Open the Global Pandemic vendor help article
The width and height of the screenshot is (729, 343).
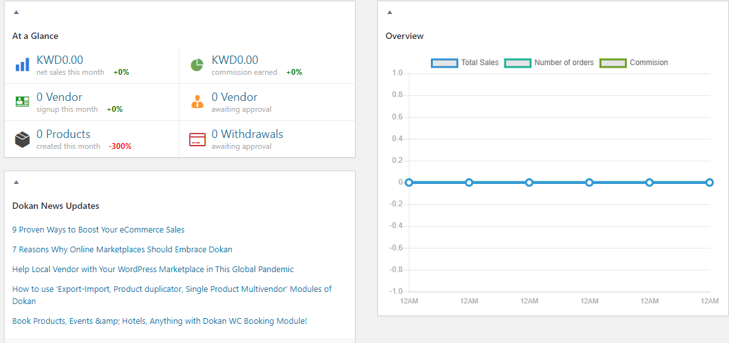tap(153, 269)
